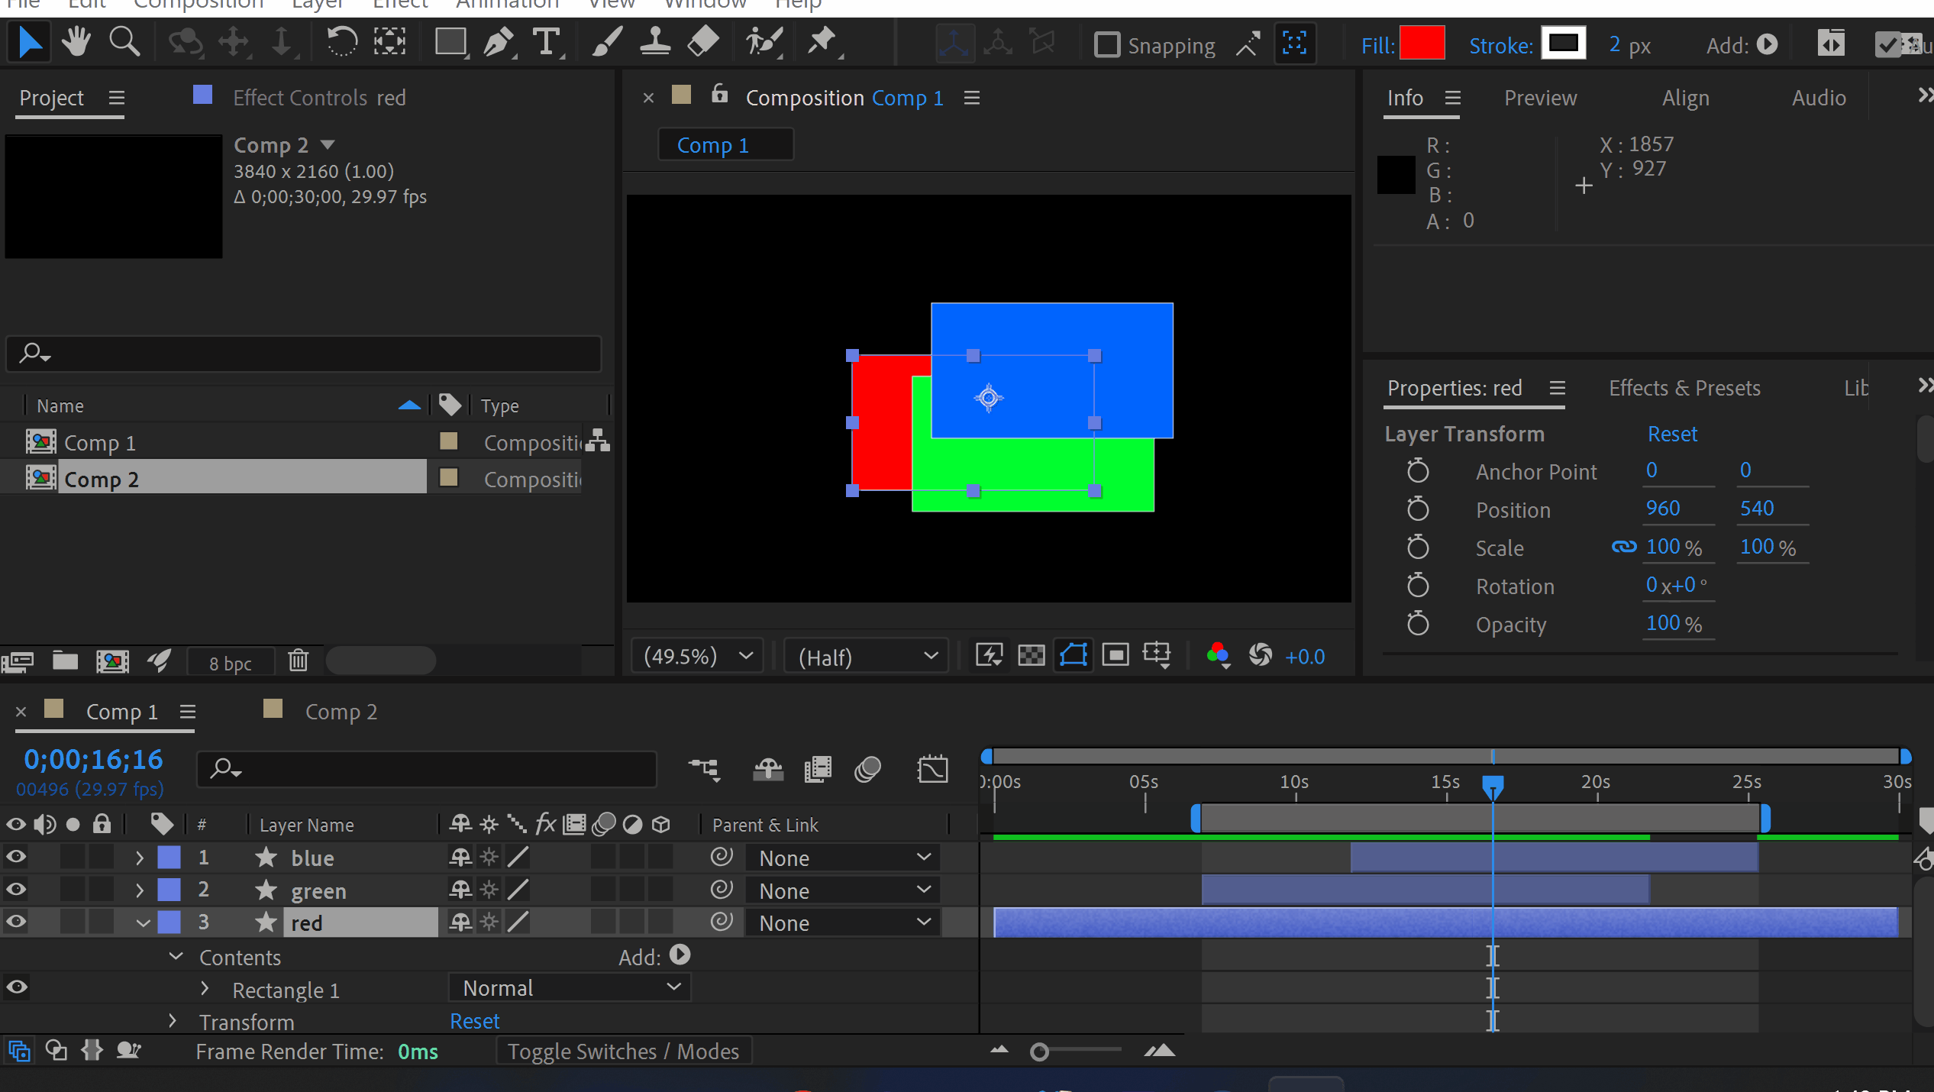Image resolution: width=1934 pixels, height=1092 pixels.
Task: Click Toggle Switches / Modes button
Action: coord(623,1052)
